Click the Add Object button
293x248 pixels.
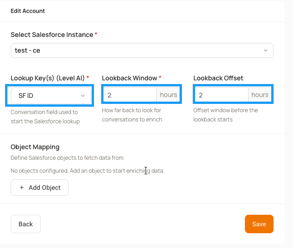39,188
